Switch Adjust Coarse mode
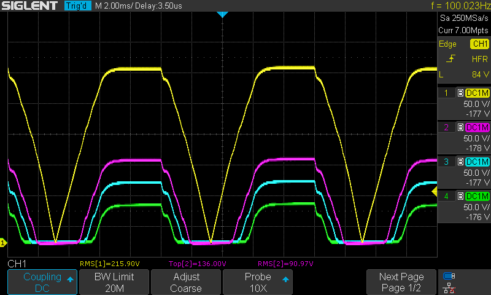This screenshot has width=491, height=295. click(x=186, y=282)
